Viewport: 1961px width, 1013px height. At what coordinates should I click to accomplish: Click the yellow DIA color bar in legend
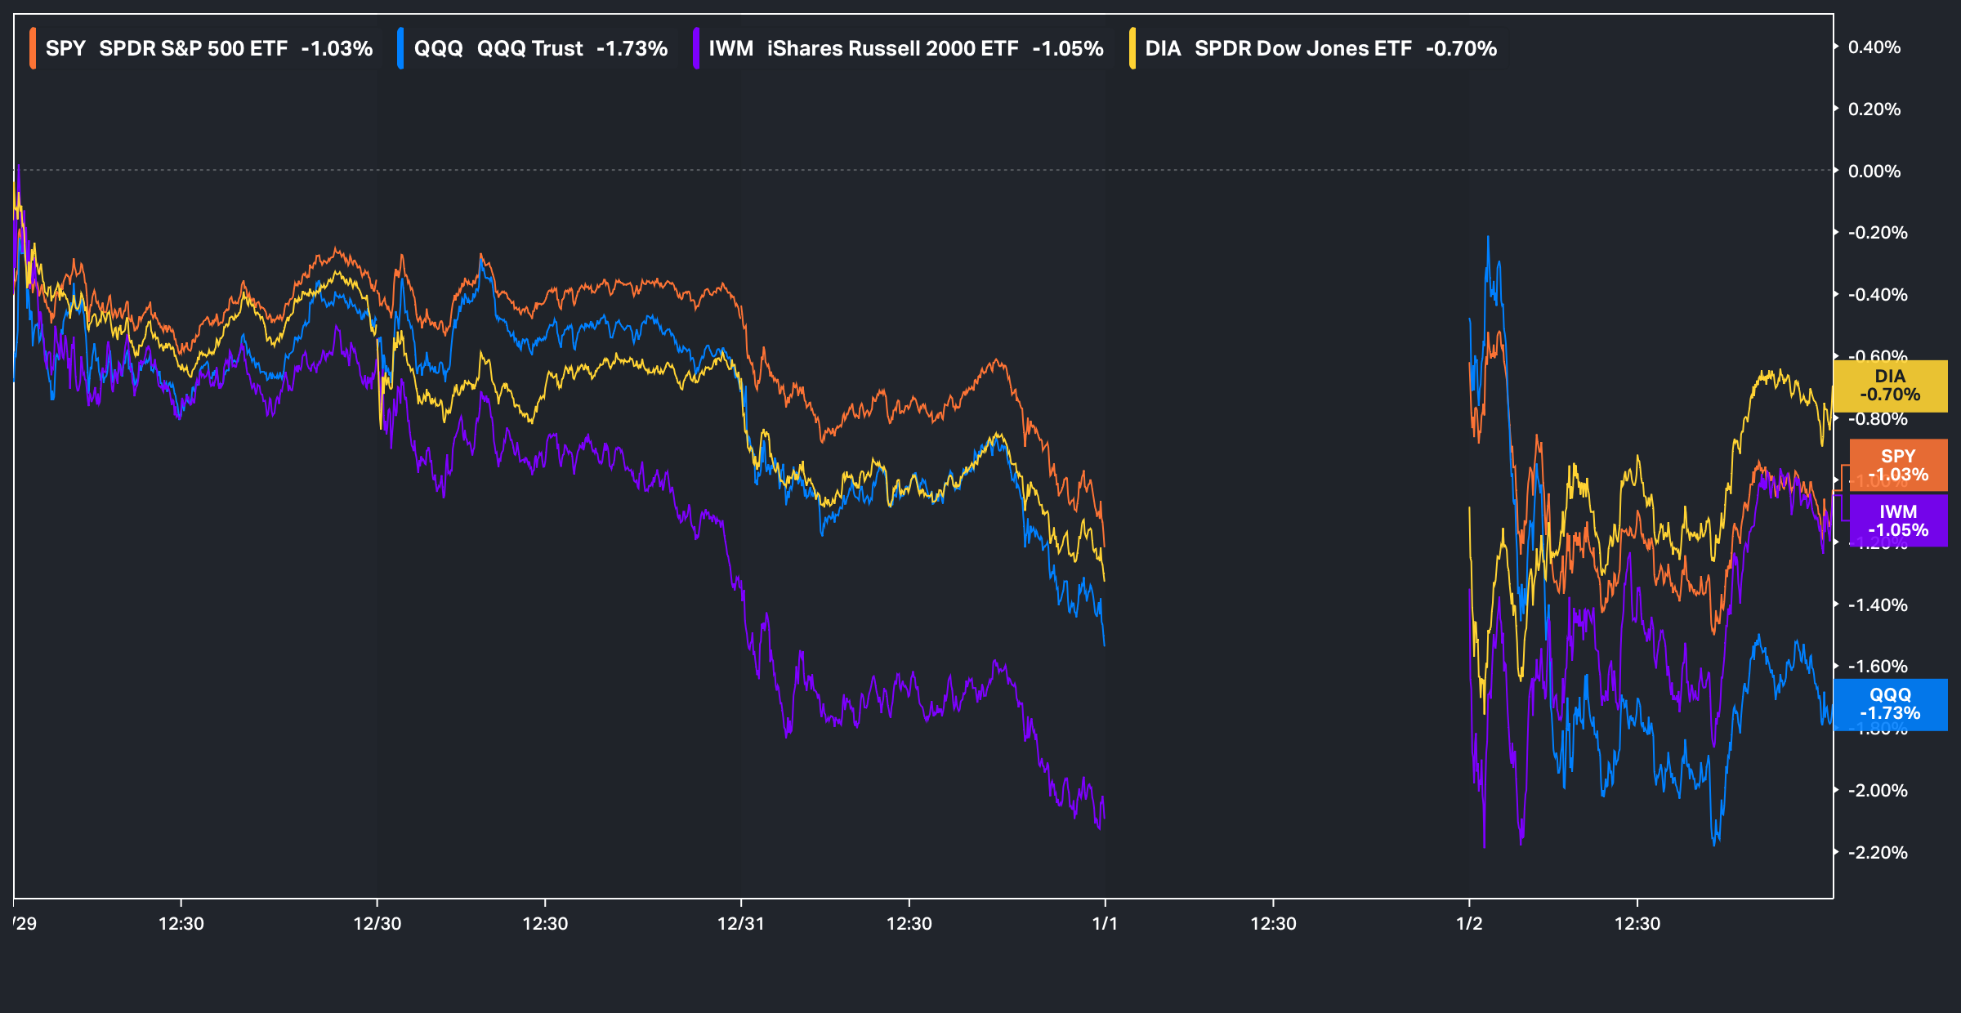click(x=1132, y=48)
